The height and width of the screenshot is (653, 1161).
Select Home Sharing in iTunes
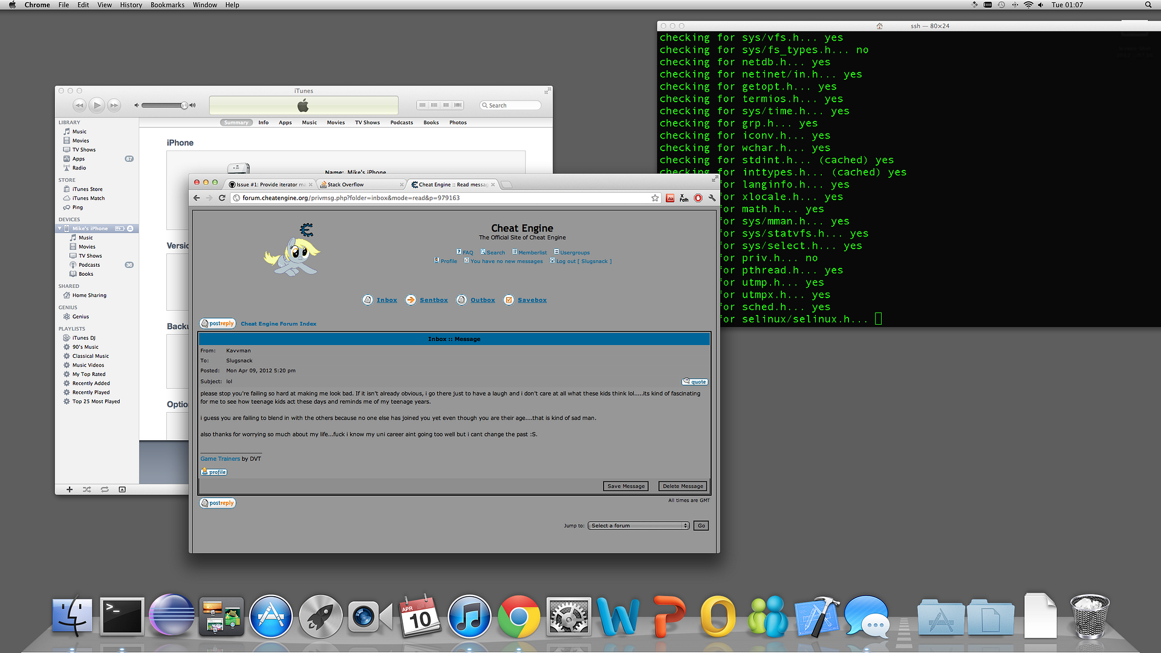[89, 296]
